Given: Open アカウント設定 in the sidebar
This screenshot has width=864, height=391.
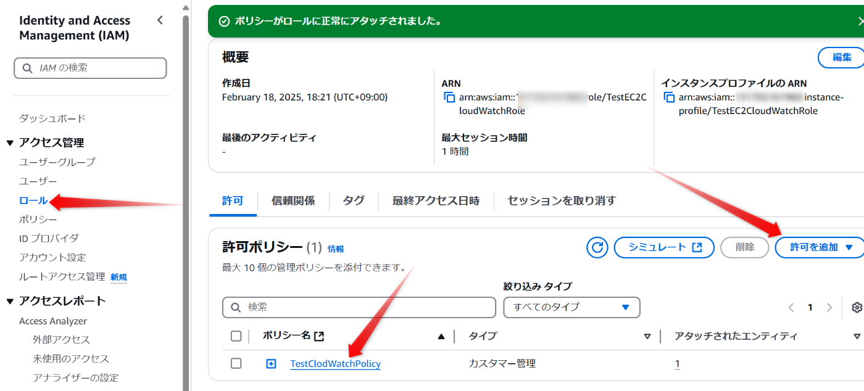Looking at the screenshot, I should click(52, 257).
